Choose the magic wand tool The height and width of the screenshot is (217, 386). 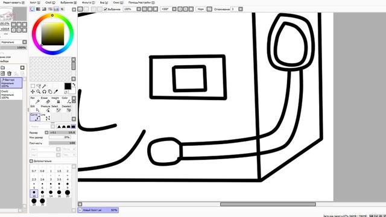[x=44, y=86]
